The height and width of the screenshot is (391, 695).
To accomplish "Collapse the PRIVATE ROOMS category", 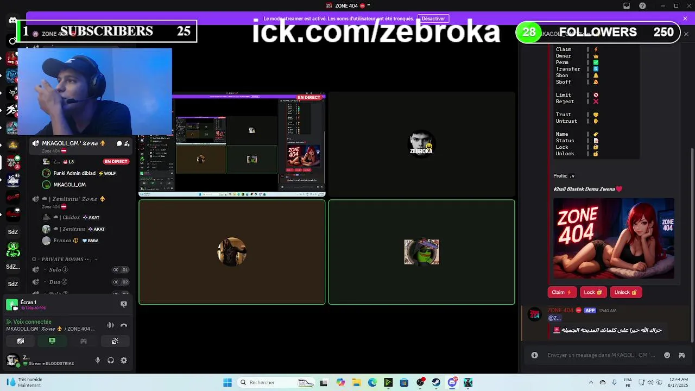I will click(x=65, y=259).
